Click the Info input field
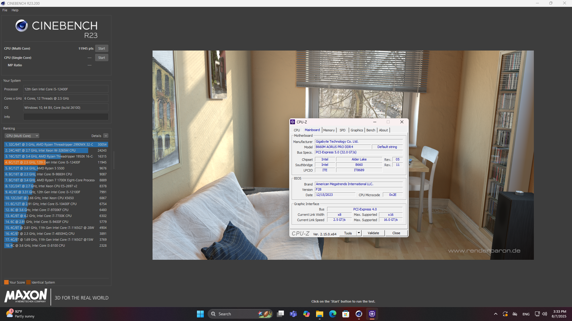Screen dimensions: 572x321 click(66, 117)
